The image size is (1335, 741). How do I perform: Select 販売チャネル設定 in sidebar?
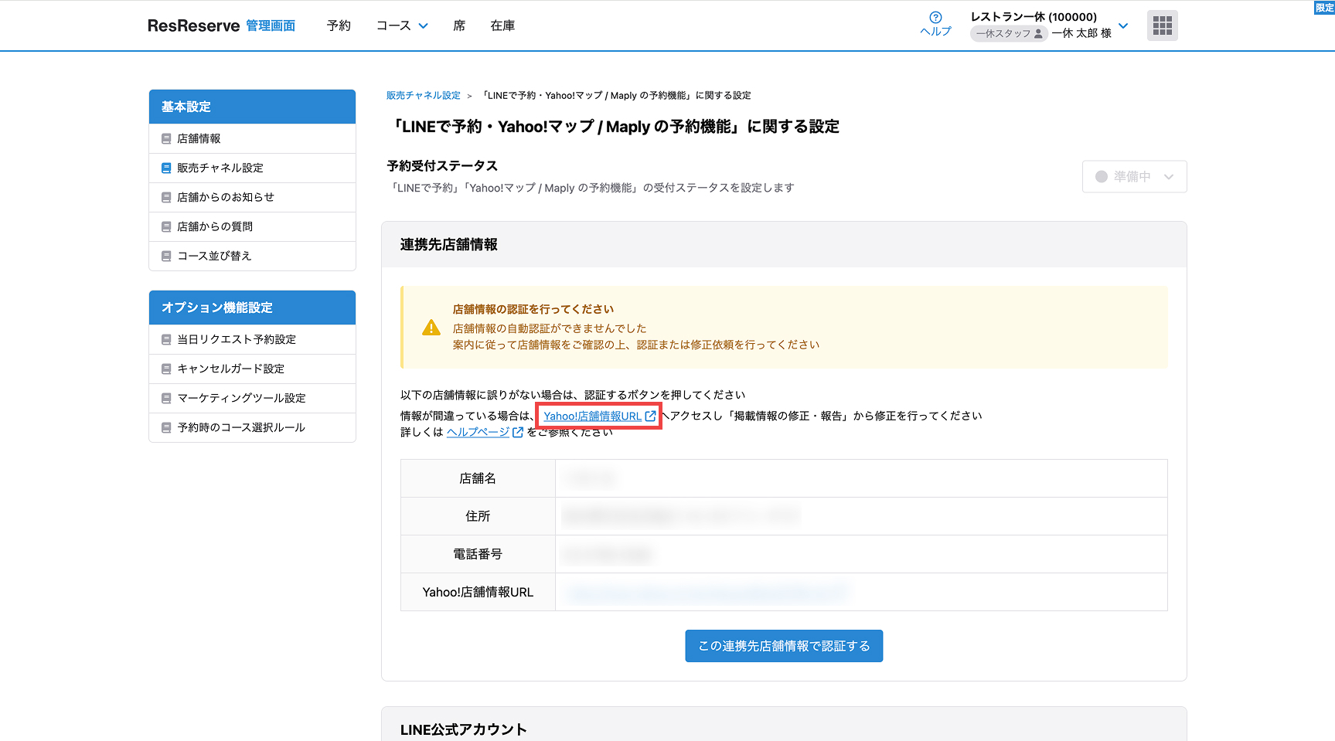pyautogui.click(x=252, y=168)
